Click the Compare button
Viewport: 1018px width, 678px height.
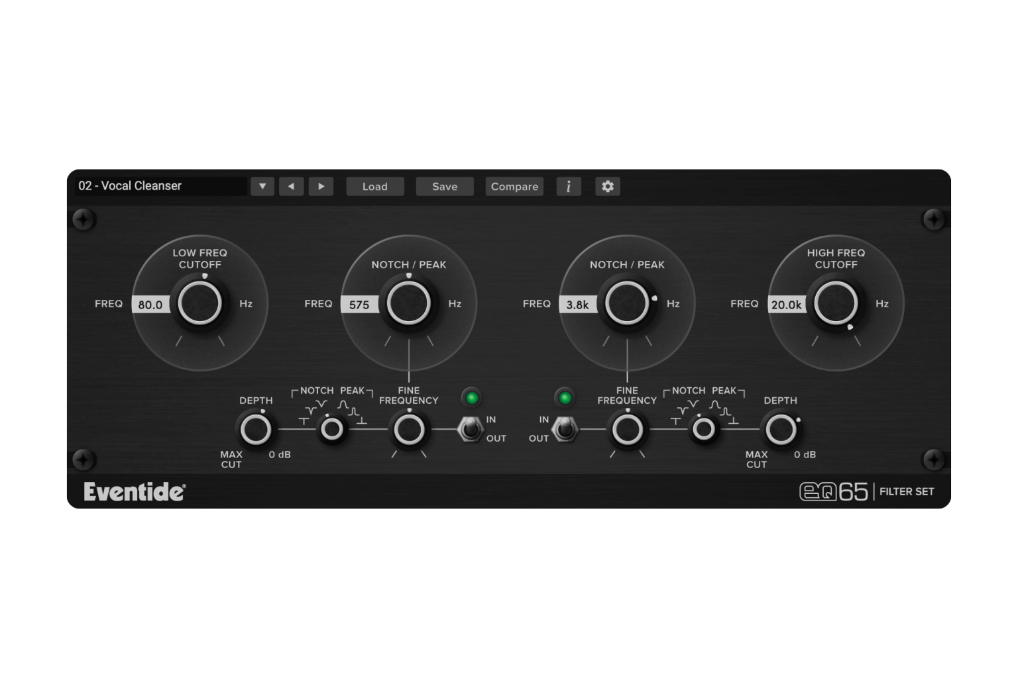pyautogui.click(x=514, y=186)
